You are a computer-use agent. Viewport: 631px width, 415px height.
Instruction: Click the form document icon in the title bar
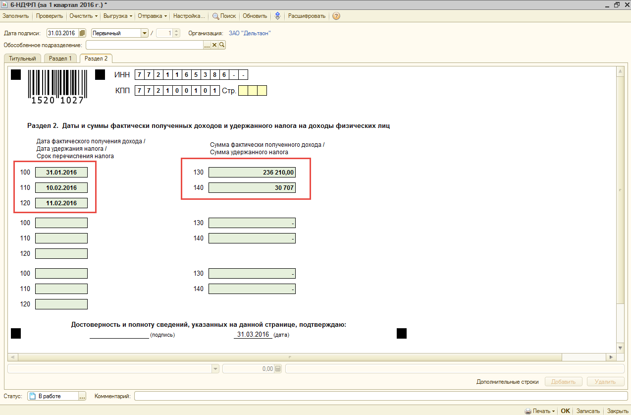5,4
